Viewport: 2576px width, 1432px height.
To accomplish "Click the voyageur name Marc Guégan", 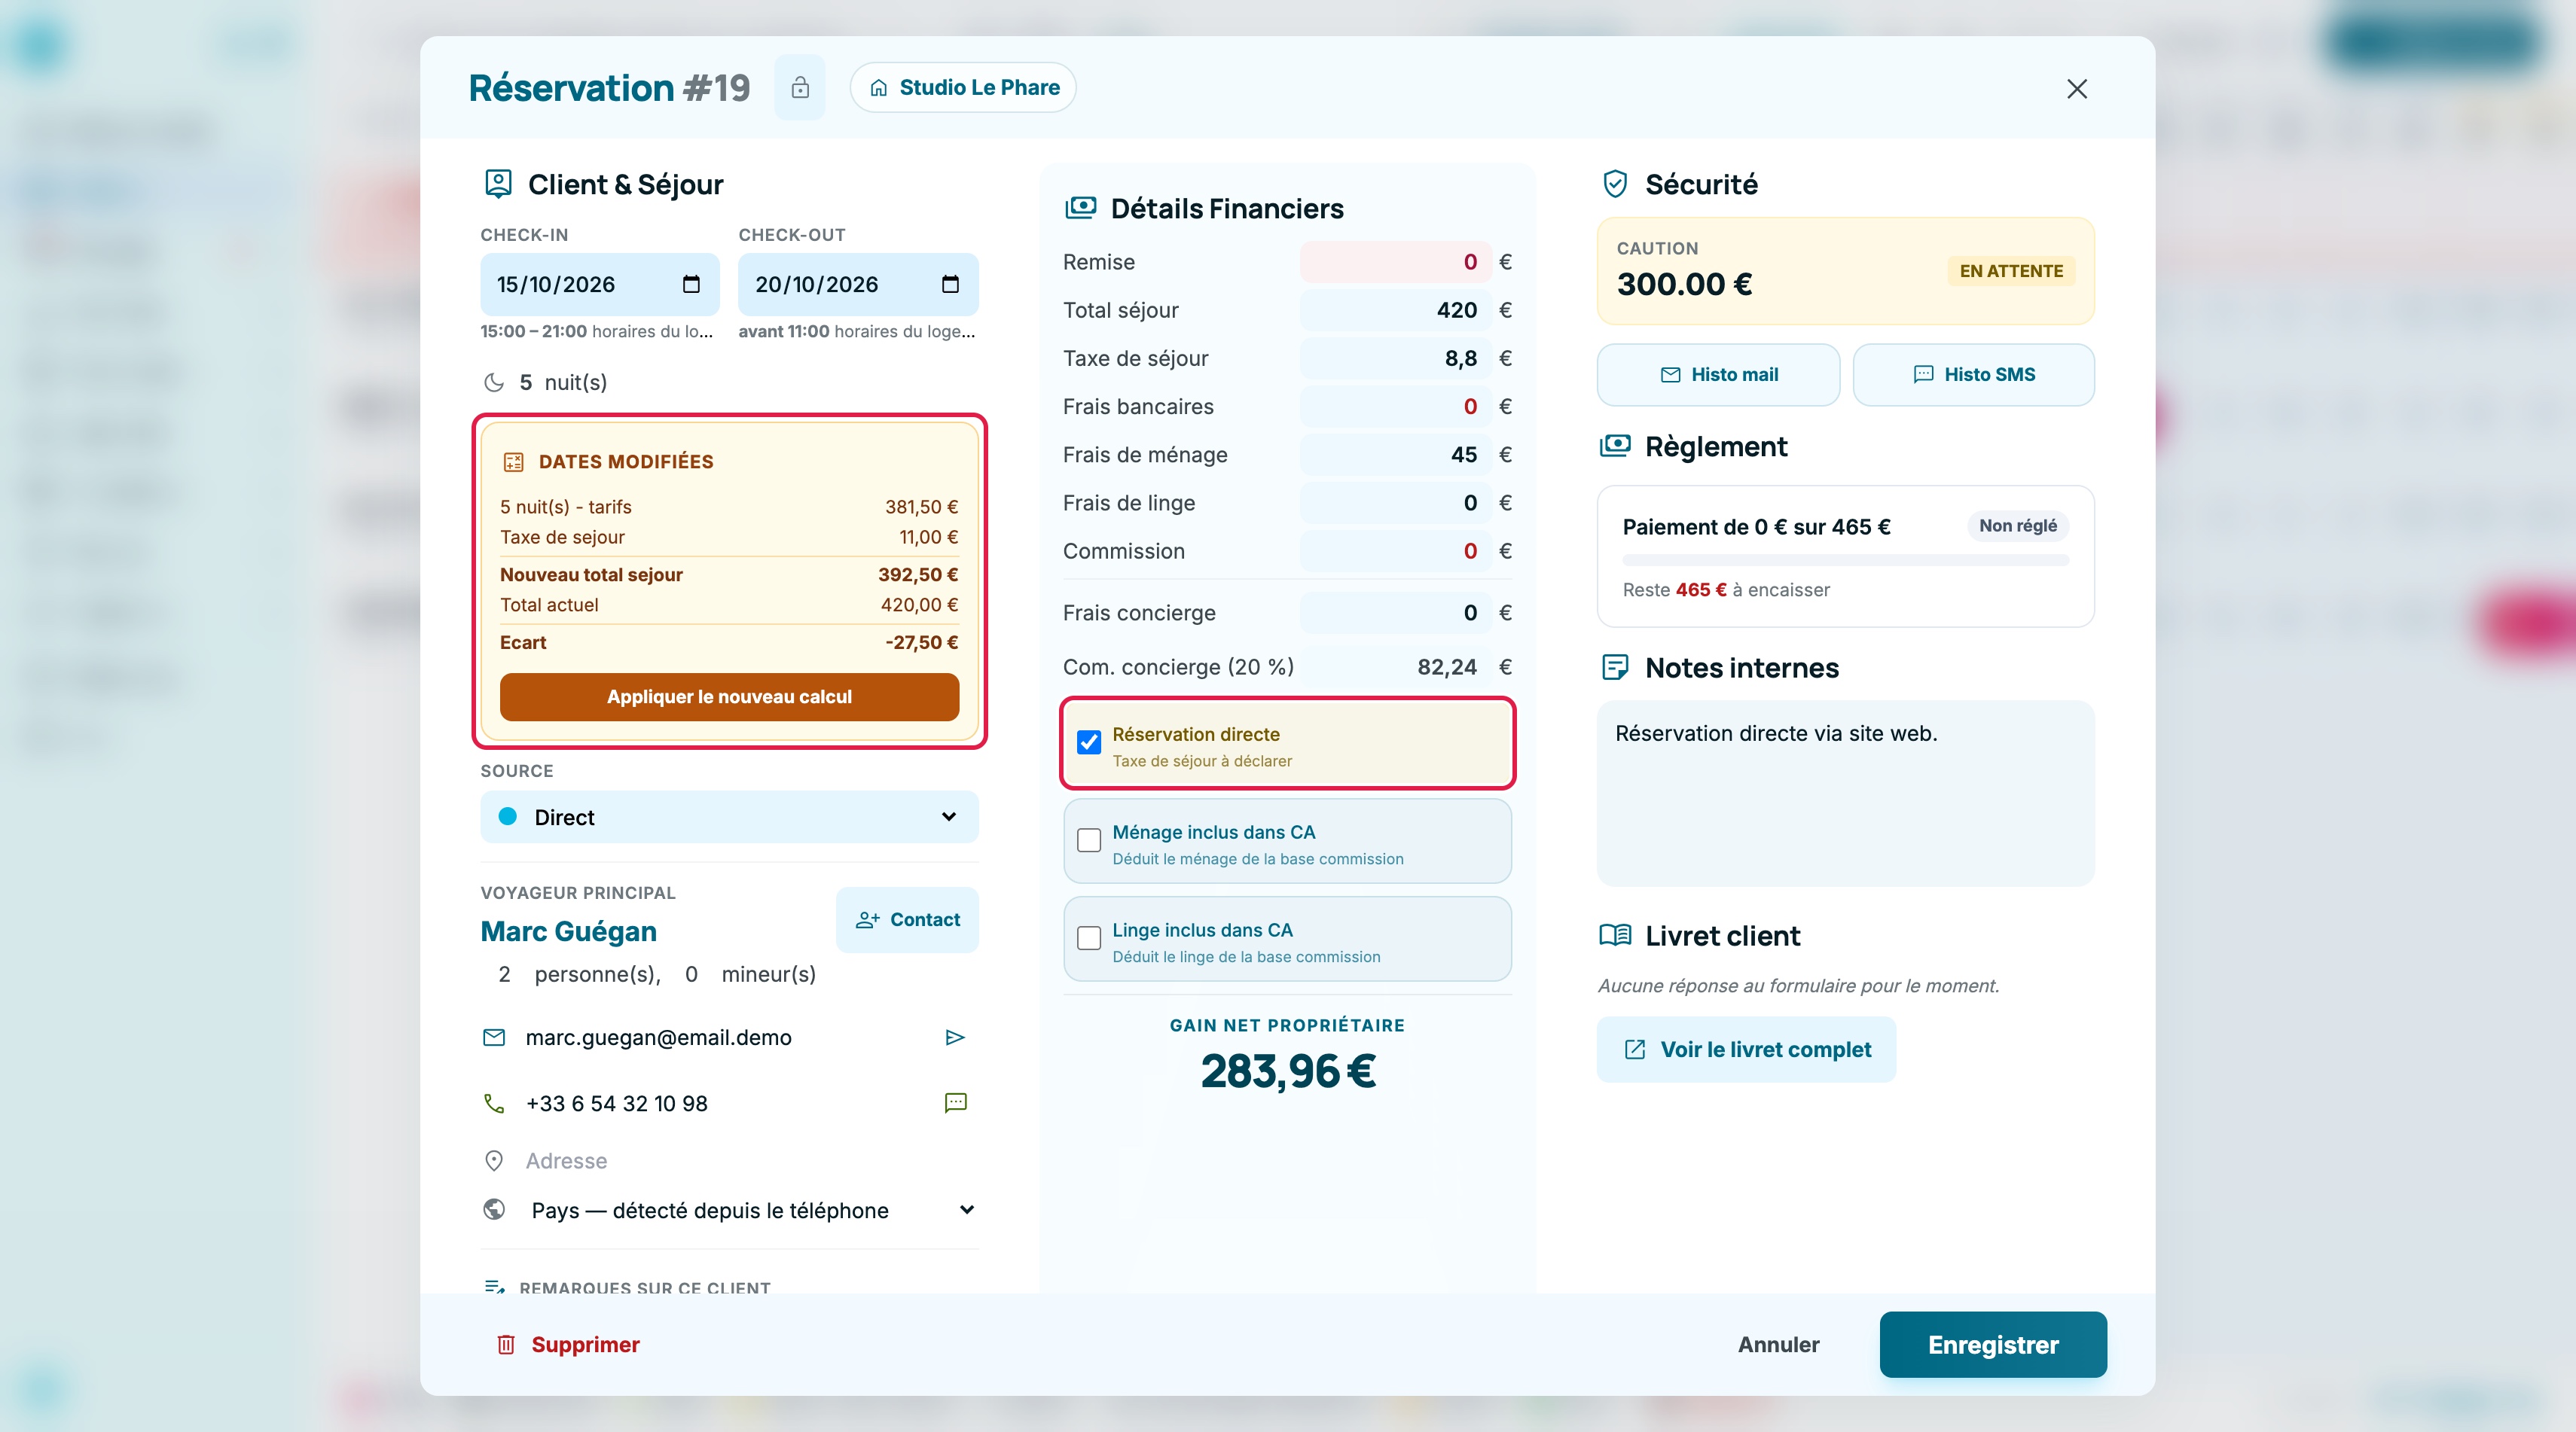I will (568, 931).
